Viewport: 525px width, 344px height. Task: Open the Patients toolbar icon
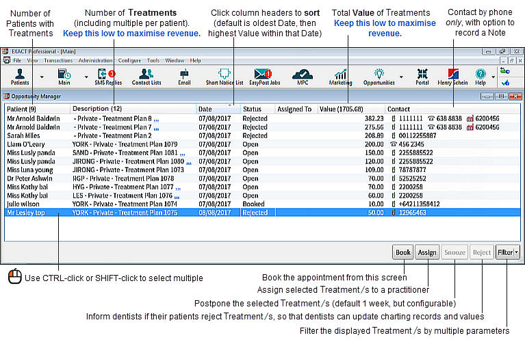(20, 77)
